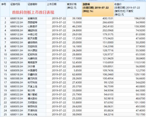
Task: Select stock code 688001.SH
Action: (x=17, y=50)
